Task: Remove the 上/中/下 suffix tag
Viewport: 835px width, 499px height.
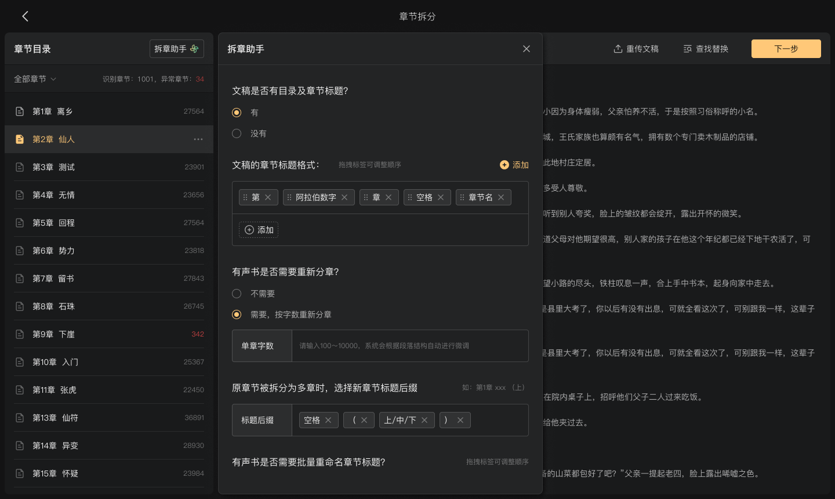Action: click(x=424, y=420)
